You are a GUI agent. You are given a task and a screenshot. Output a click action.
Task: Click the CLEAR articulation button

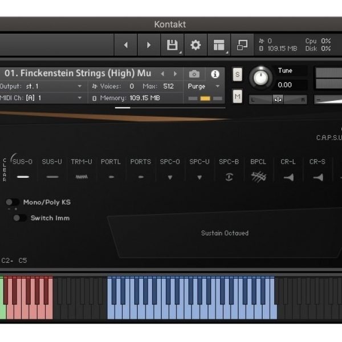pyautogui.click(x=5, y=170)
